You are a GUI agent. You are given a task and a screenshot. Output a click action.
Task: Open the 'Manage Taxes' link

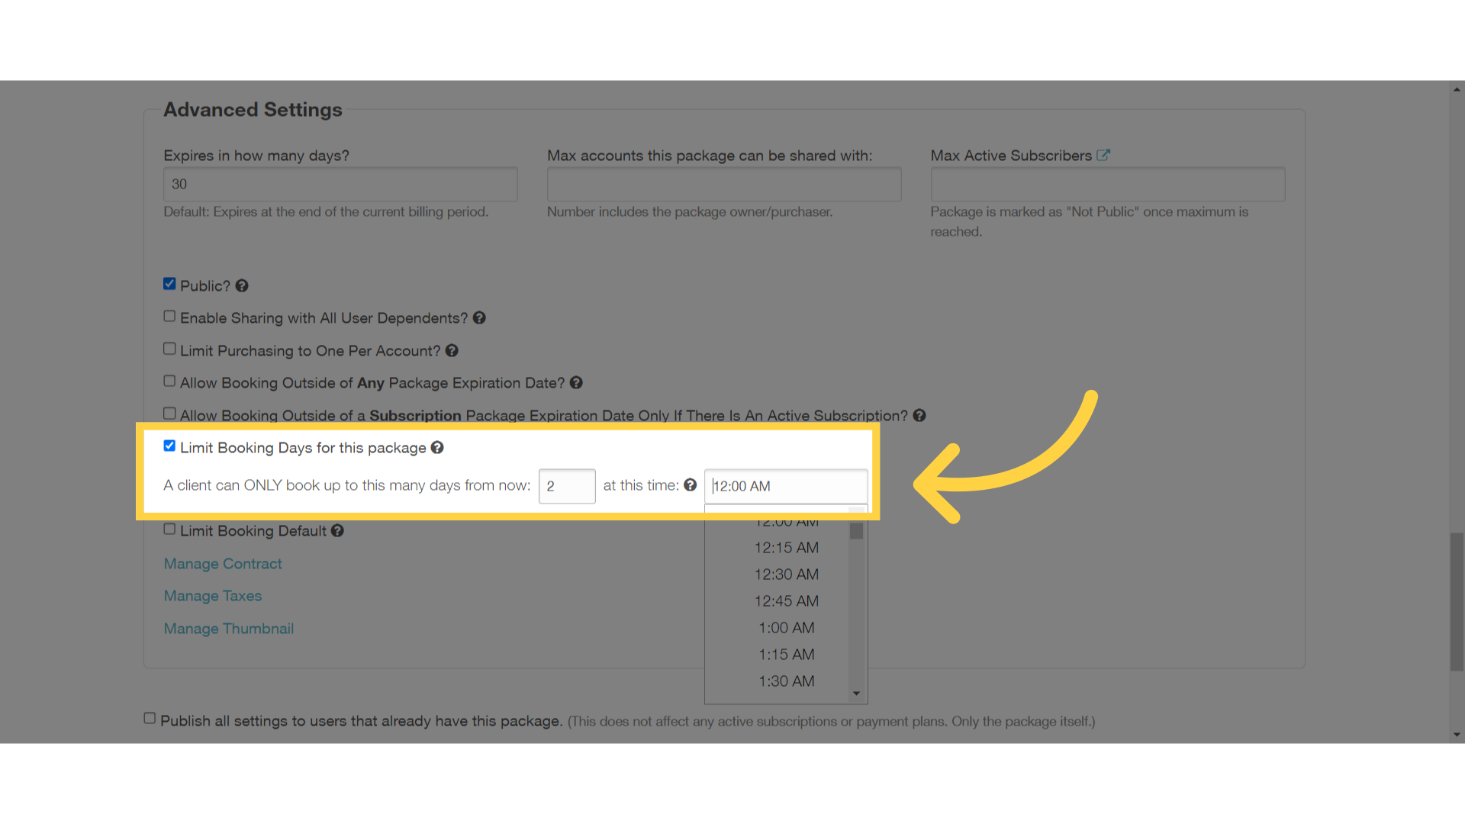(x=212, y=594)
